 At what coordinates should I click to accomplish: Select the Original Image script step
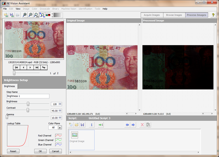(x=82, y=140)
